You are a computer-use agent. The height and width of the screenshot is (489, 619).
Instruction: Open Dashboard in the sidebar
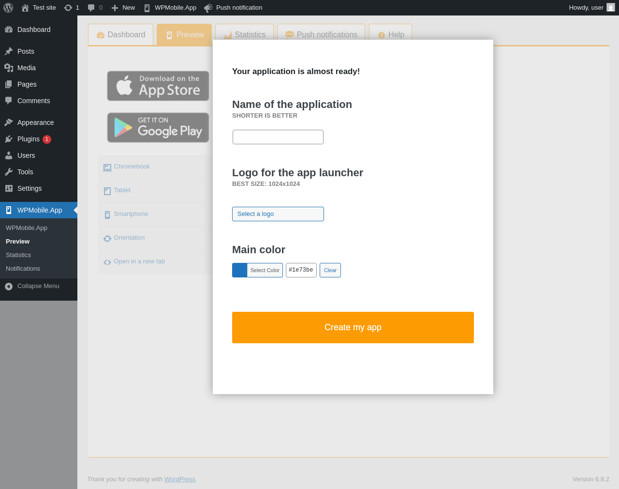tap(39, 30)
